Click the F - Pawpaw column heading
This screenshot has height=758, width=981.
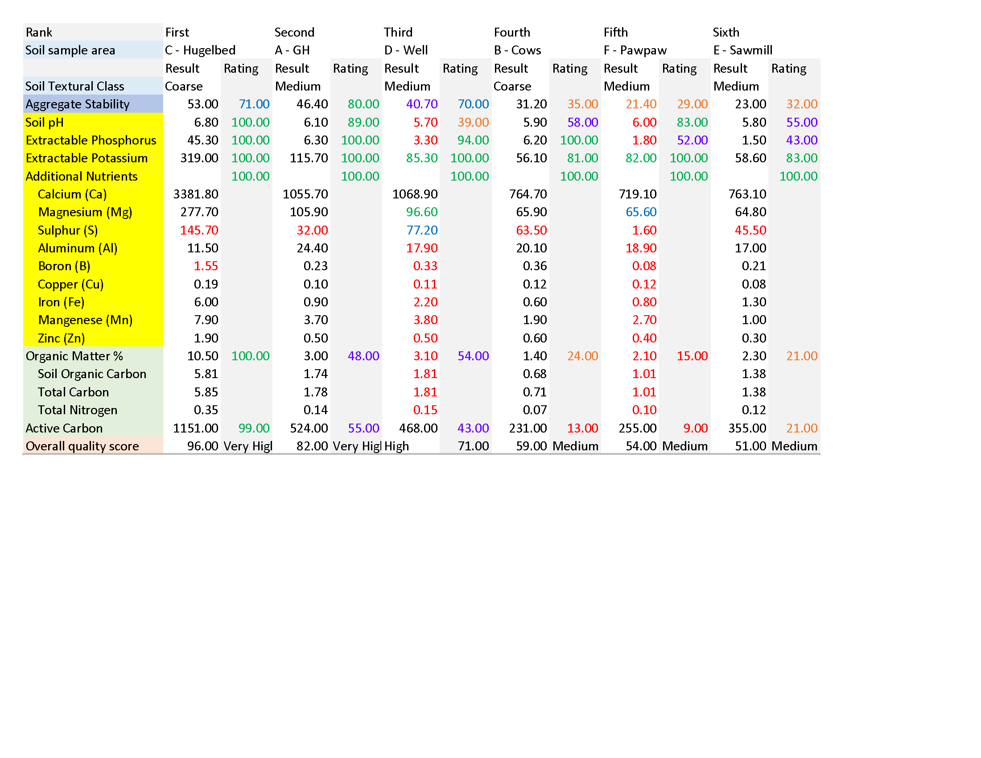pos(635,50)
